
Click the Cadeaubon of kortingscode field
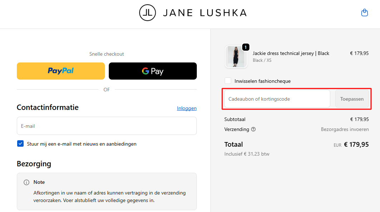pos(277,99)
